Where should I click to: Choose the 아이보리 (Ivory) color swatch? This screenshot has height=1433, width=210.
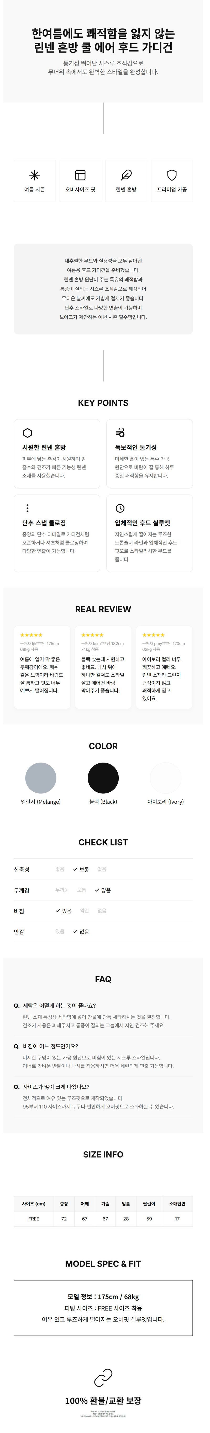point(166,778)
